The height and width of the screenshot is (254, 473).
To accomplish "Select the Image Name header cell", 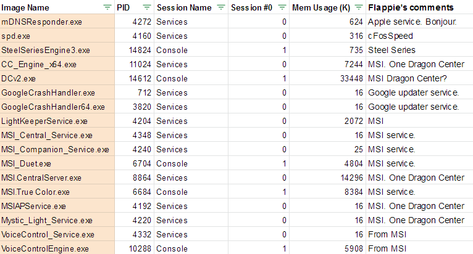I will (57, 7).
